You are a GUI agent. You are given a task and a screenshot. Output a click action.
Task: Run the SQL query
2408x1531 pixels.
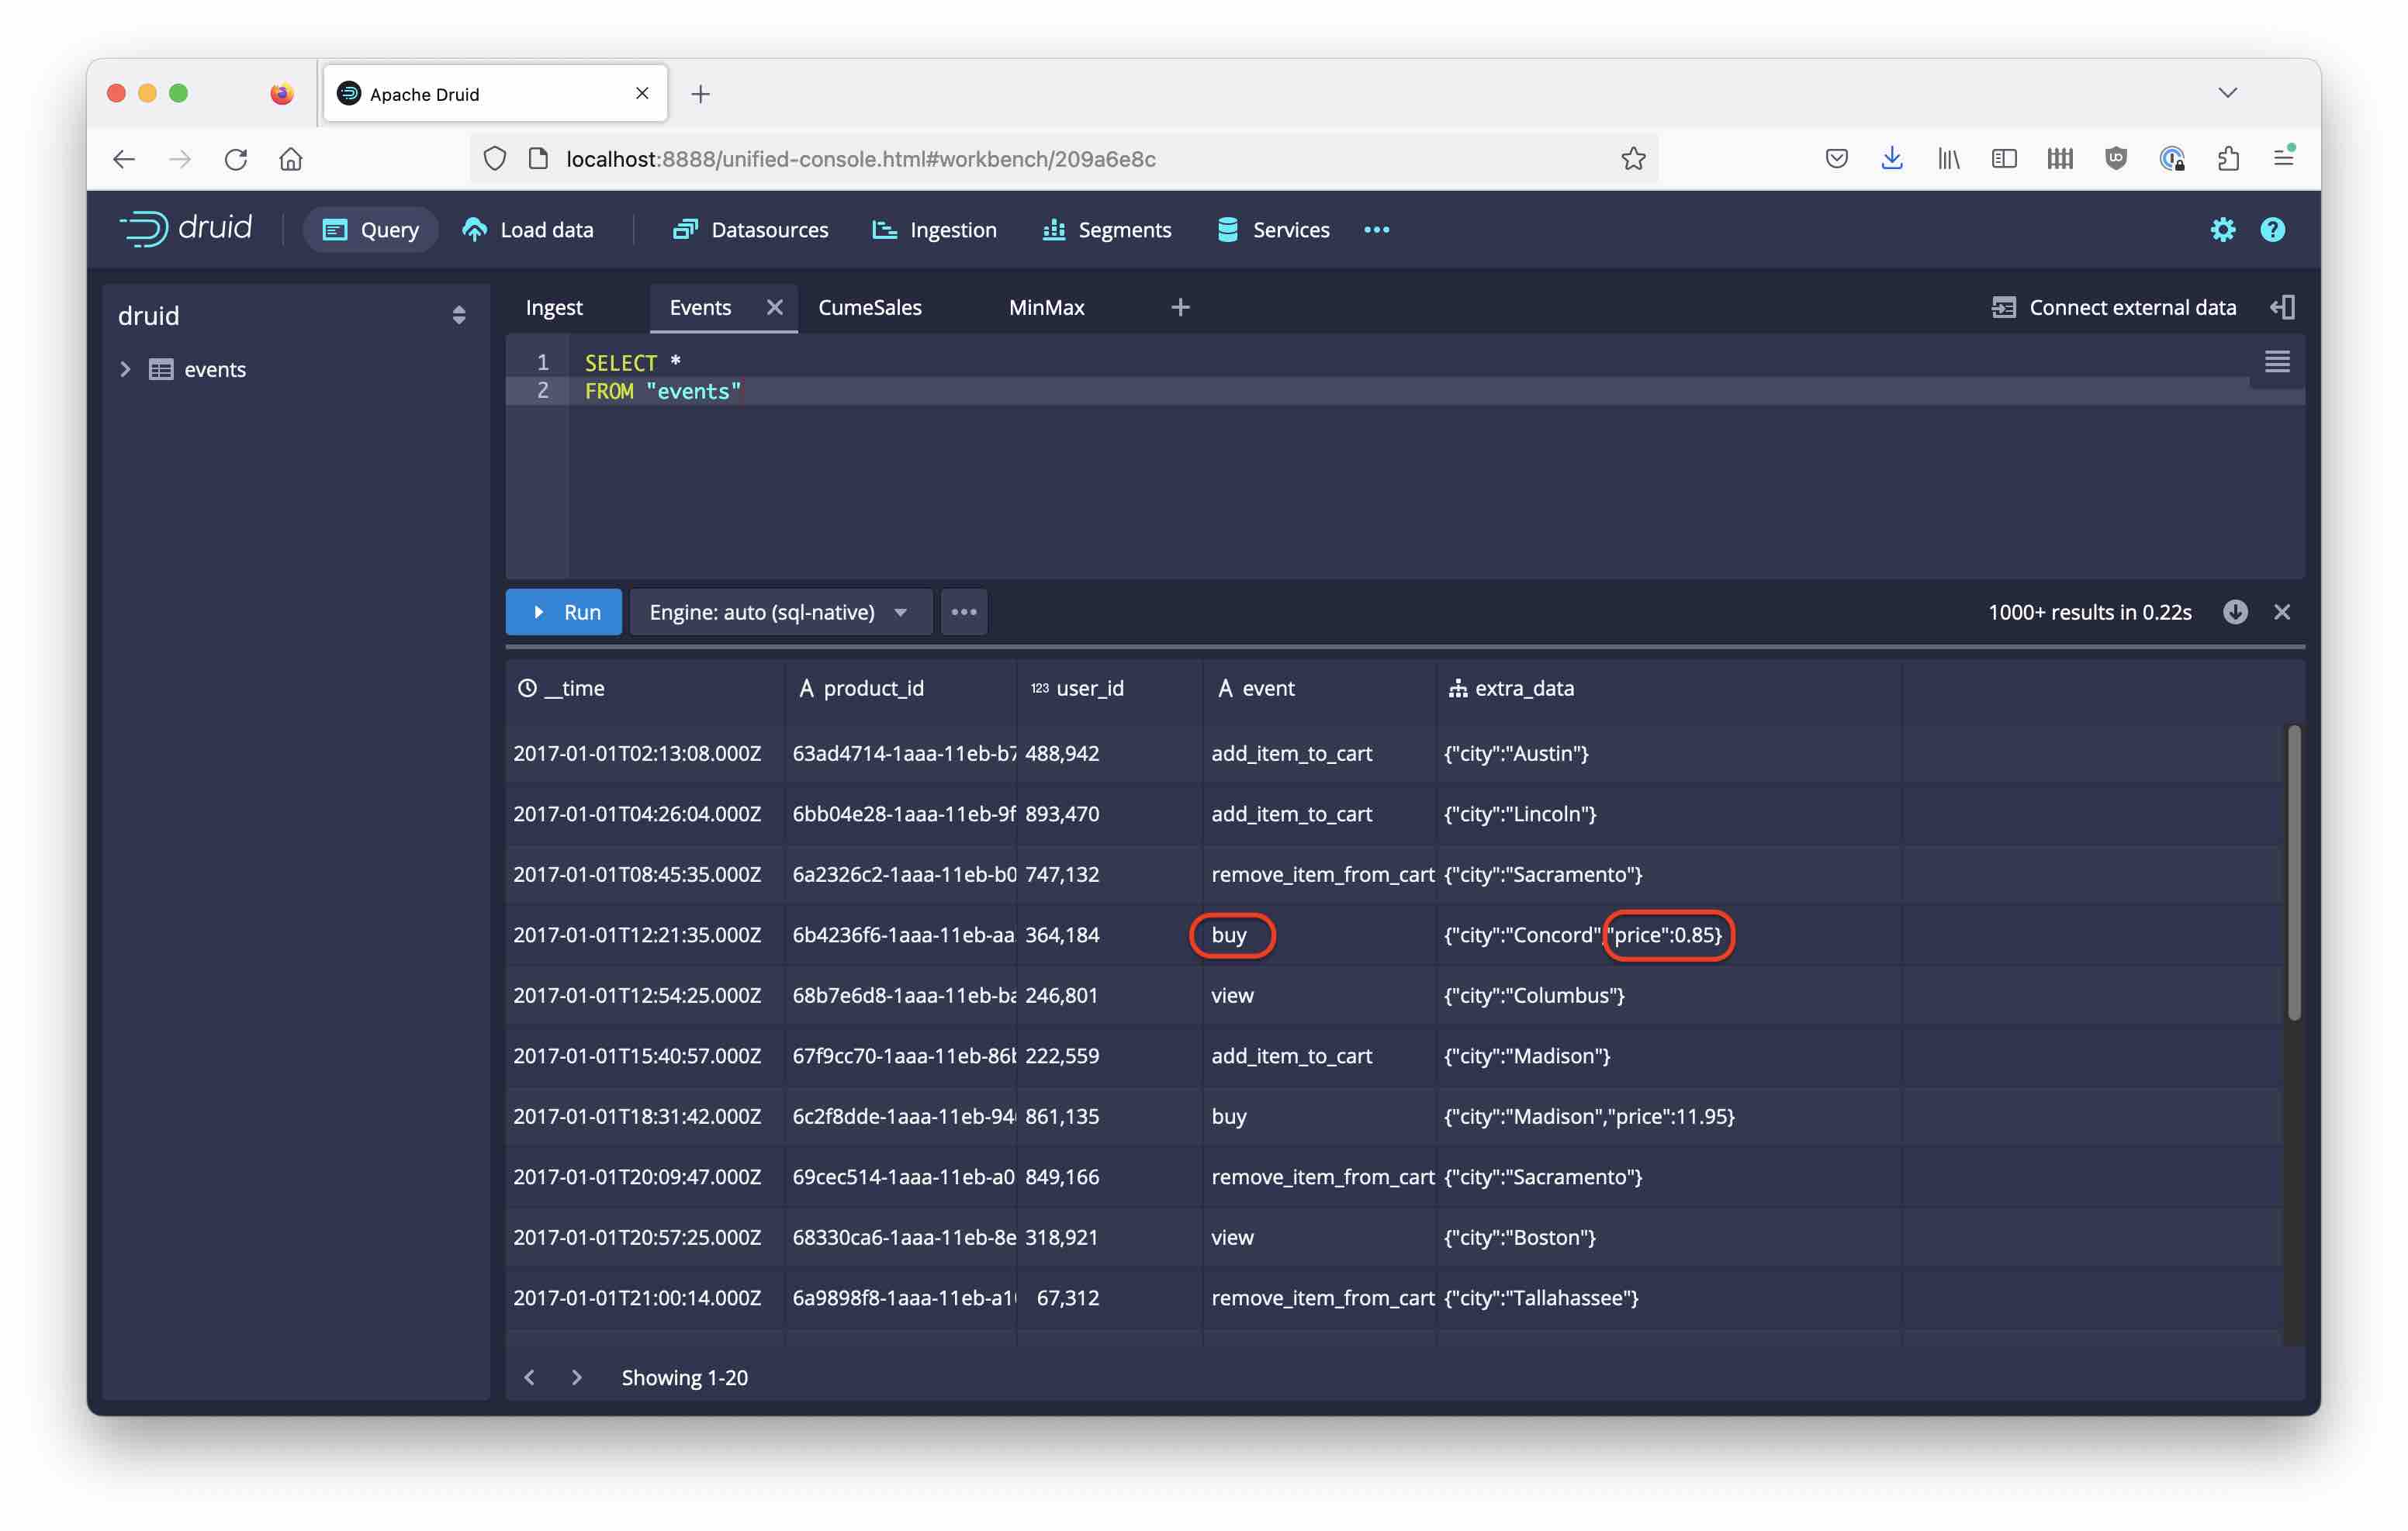tap(563, 611)
